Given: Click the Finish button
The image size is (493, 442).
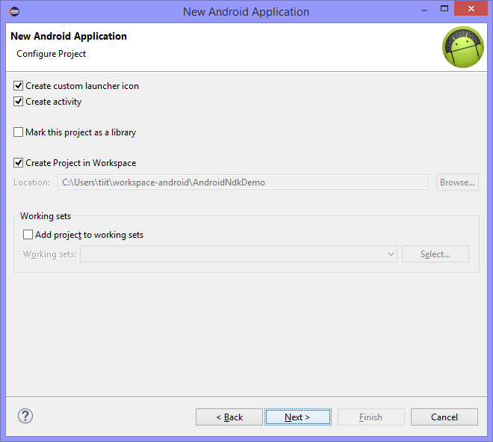Looking at the screenshot, I should tap(370, 417).
